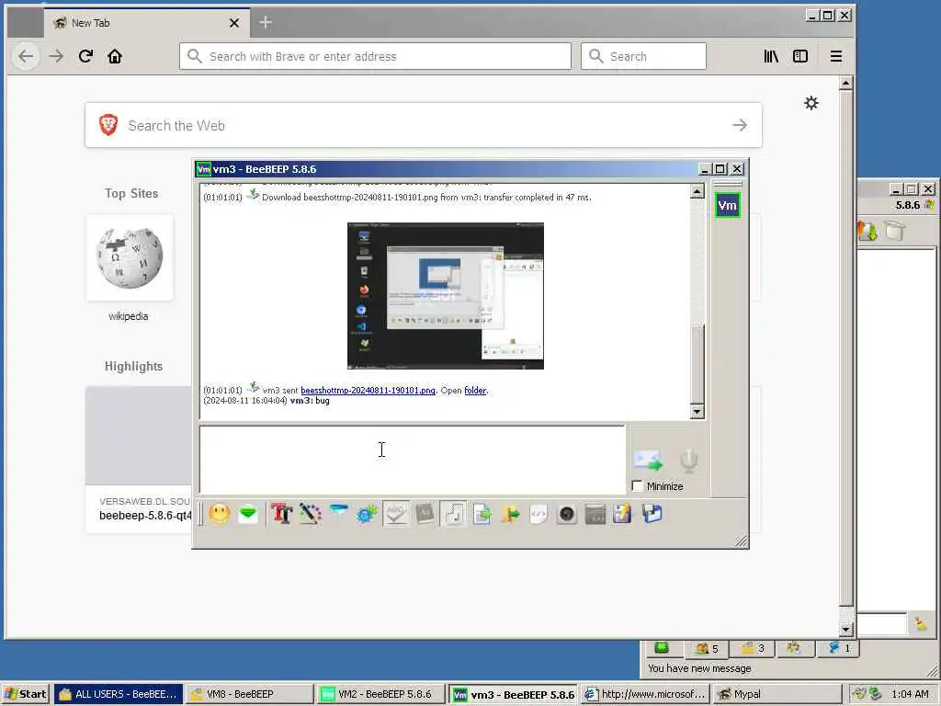Click the screenshot camera icon
Screen dimensions: 941x706
tap(566, 514)
